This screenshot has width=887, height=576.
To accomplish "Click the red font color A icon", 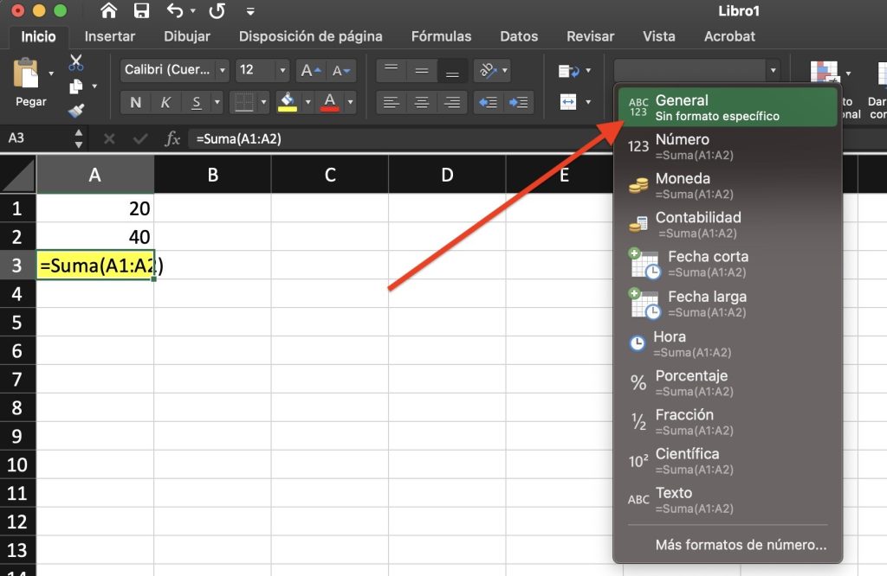I will pos(329,99).
